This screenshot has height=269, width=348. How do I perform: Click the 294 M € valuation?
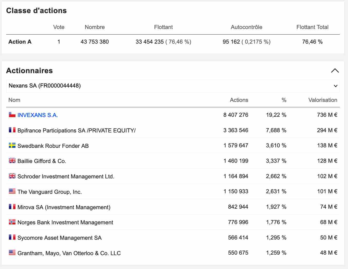click(x=327, y=130)
